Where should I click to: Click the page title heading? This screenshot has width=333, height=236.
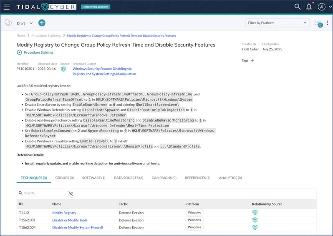116,45
